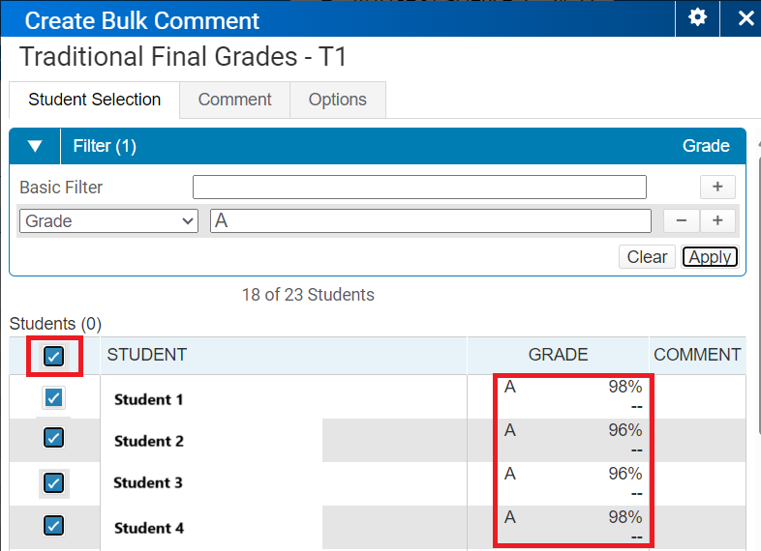The width and height of the screenshot is (761, 551).
Task: Sort by the GRADE column header
Action: click(558, 355)
